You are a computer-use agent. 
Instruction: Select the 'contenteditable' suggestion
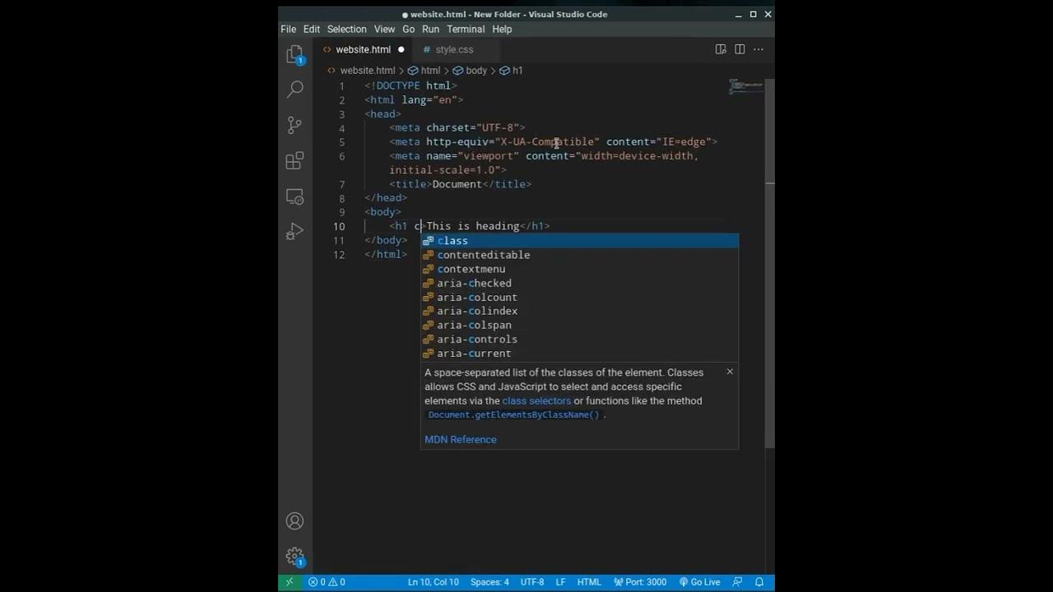click(580, 255)
